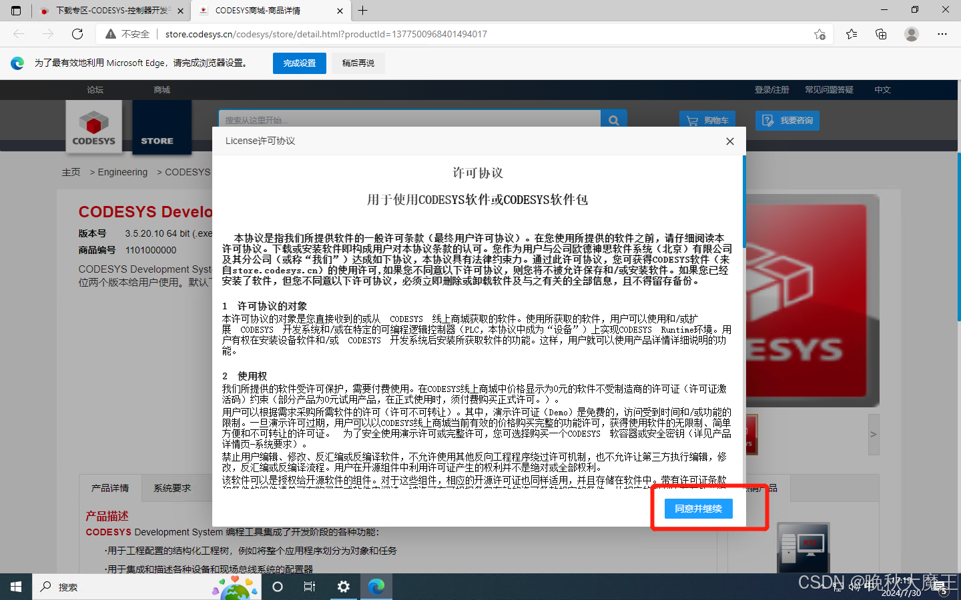The image size is (961, 600).
Task: Click the product image next arrow
Action: [x=874, y=434]
